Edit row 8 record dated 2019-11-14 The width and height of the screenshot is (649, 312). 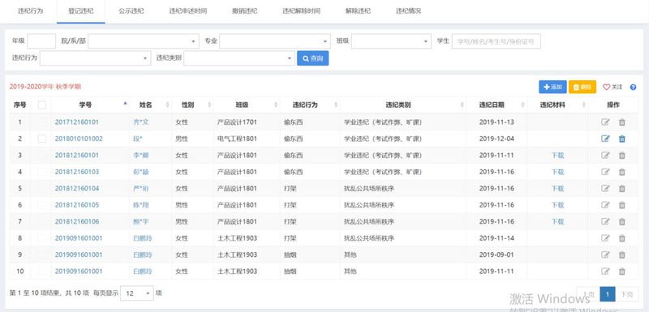(605, 238)
